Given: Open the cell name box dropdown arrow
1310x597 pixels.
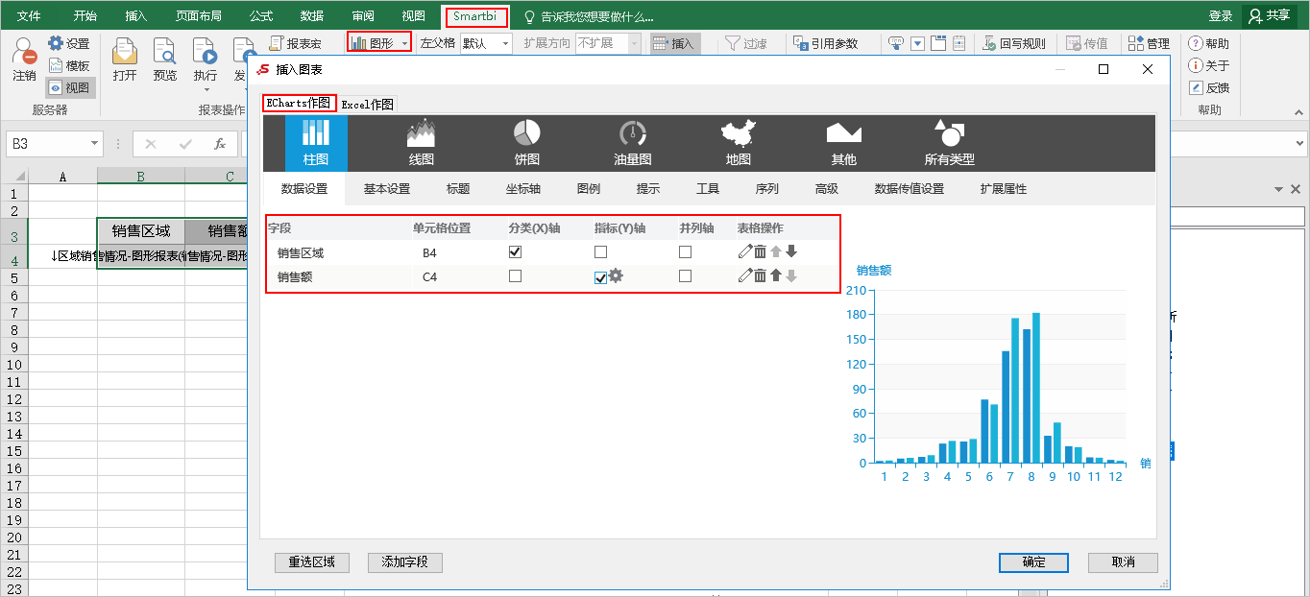Looking at the screenshot, I should (95, 144).
